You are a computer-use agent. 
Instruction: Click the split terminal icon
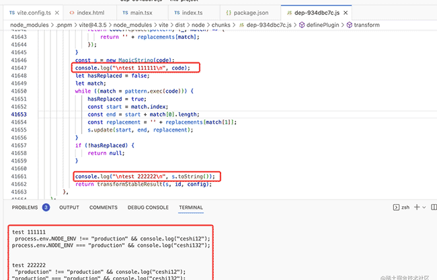point(432,207)
